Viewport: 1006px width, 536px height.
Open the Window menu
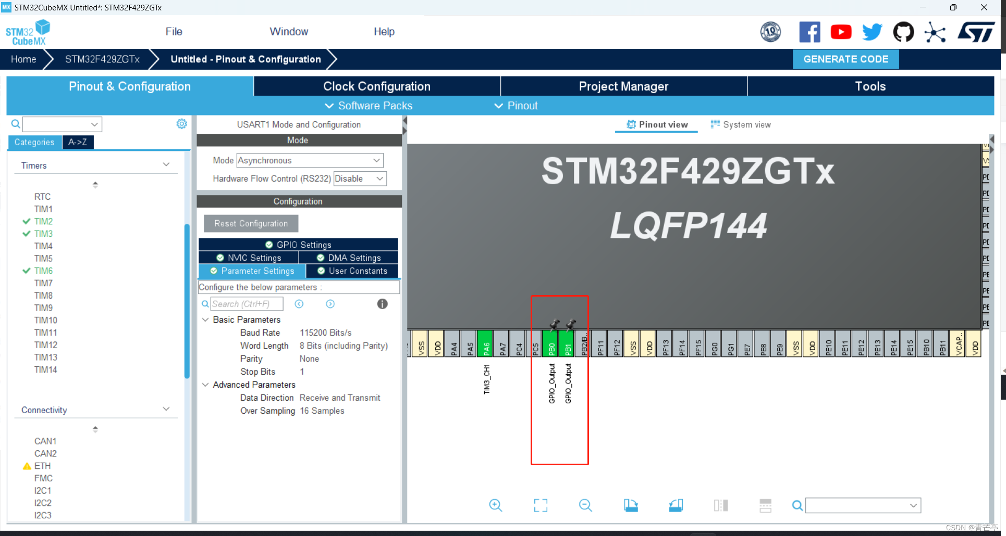(x=289, y=32)
